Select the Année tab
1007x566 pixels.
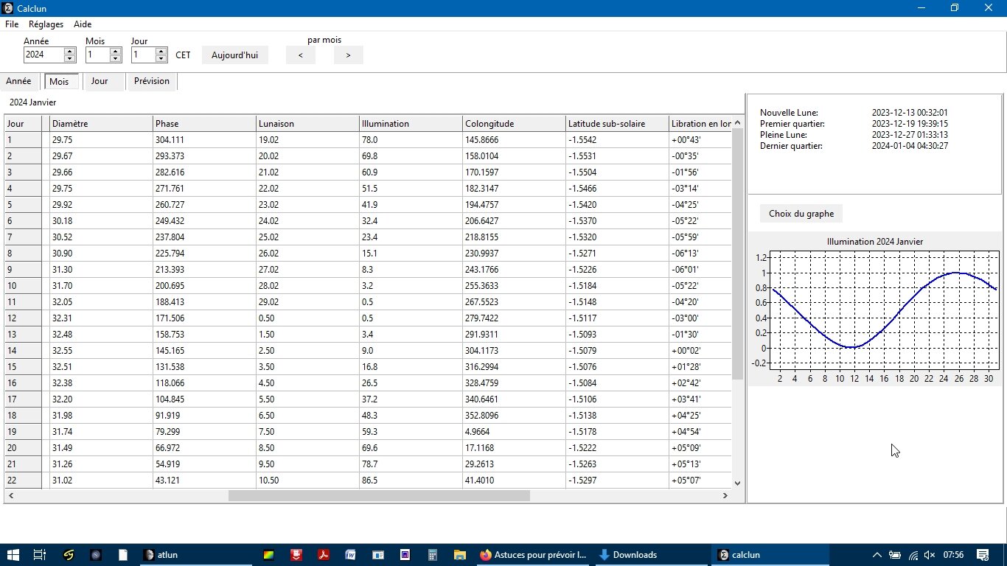[18, 81]
